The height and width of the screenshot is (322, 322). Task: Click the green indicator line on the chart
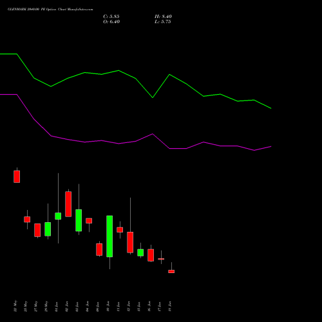click(136, 79)
